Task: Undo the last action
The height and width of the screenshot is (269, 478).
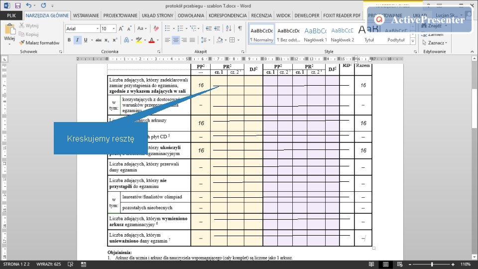Action: pos(29,5)
